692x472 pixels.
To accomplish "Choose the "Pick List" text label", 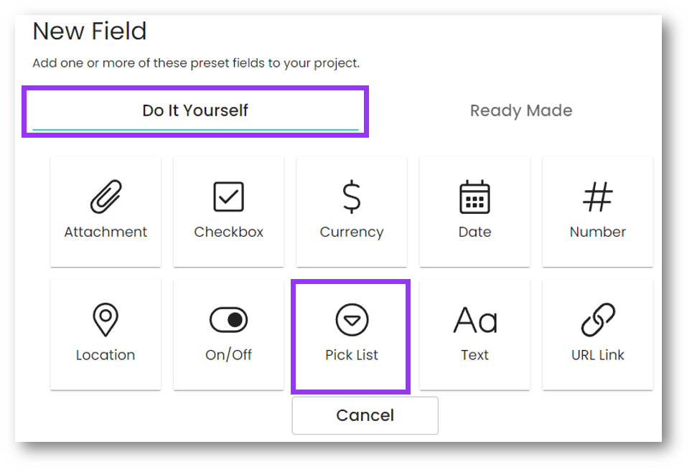I will point(352,354).
